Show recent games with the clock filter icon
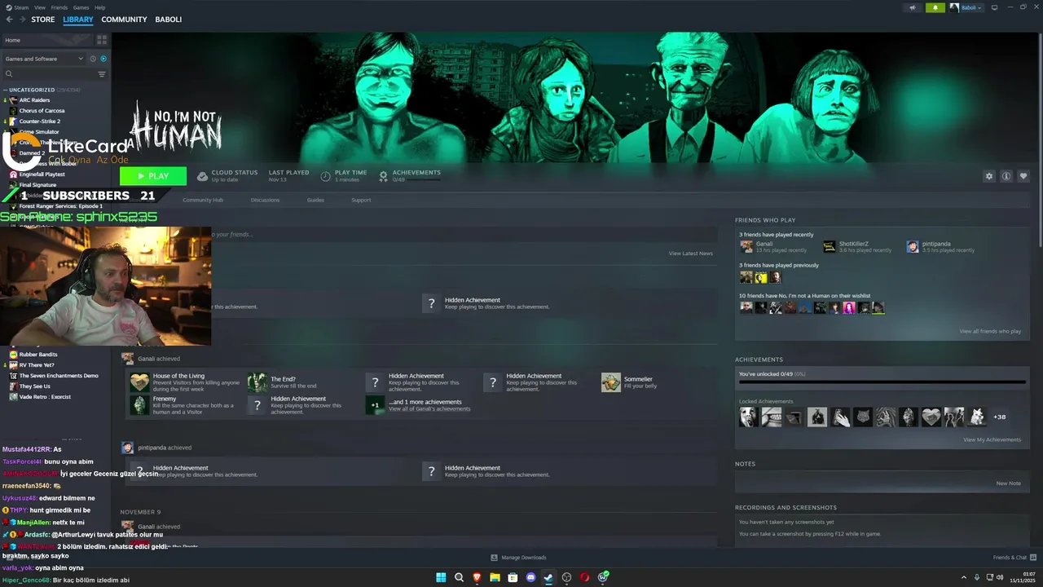The height and width of the screenshot is (587, 1043). pyautogui.click(x=93, y=59)
